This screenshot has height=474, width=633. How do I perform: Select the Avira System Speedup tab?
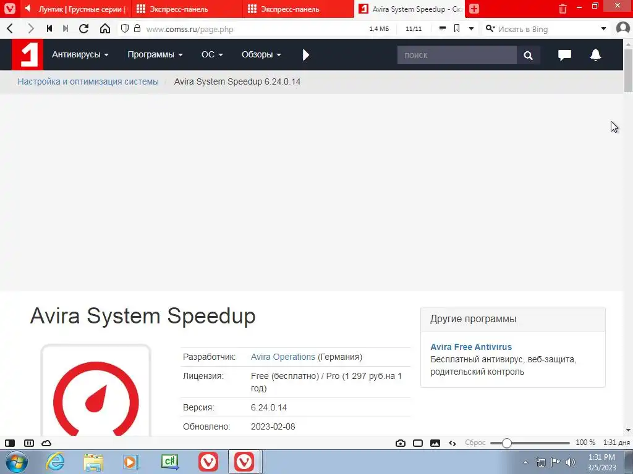(409, 9)
